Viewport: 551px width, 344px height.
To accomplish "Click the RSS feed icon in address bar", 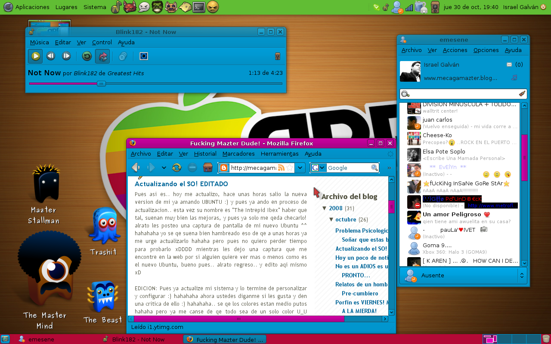I will (x=282, y=168).
